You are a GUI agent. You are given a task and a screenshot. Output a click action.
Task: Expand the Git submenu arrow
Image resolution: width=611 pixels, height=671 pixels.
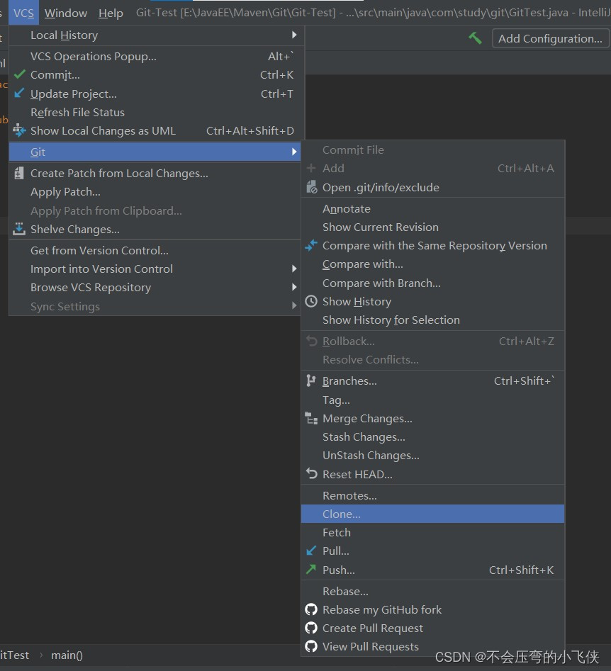pyautogui.click(x=294, y=152)
